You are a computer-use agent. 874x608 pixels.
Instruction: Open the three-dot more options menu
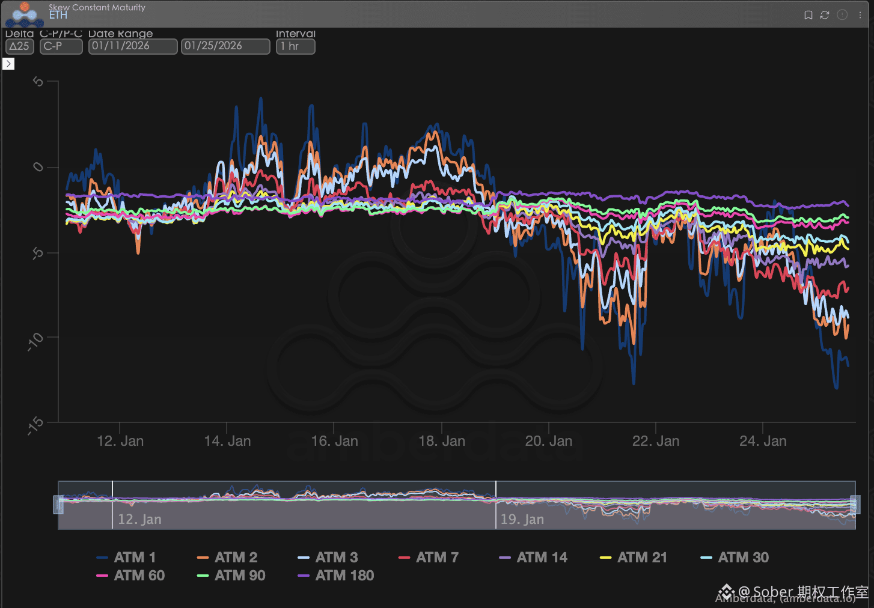[860, 15]
